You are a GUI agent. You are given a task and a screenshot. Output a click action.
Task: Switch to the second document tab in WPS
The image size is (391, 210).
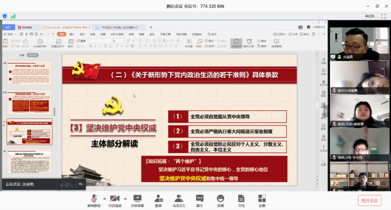coord(119,28)
